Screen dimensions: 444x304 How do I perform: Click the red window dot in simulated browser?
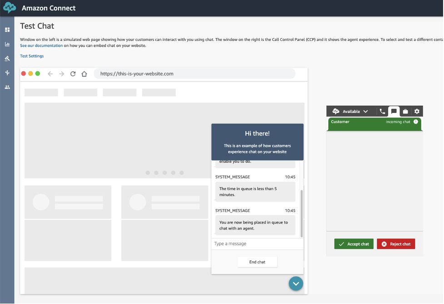(24, 74)
